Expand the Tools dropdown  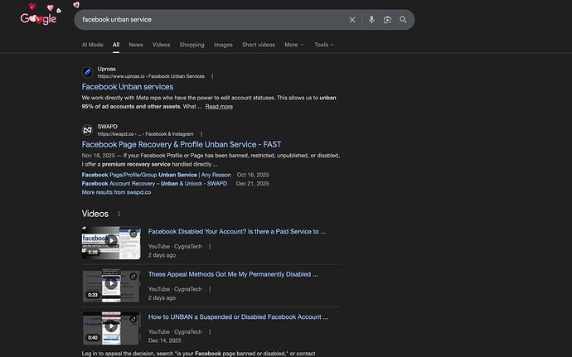pyautogui.click(x=324, y=45)
